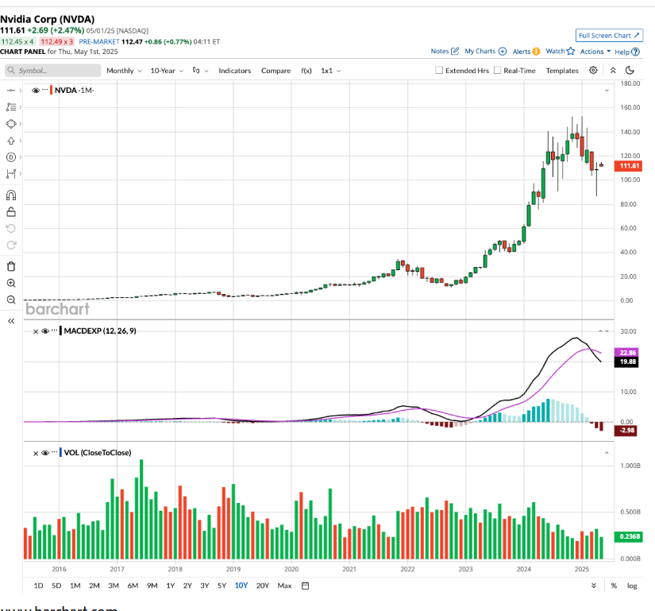The height and width of the screenshot is (611, 655).
Task: Switch to dark mode moon icon
Action: (x=630, y=71)
